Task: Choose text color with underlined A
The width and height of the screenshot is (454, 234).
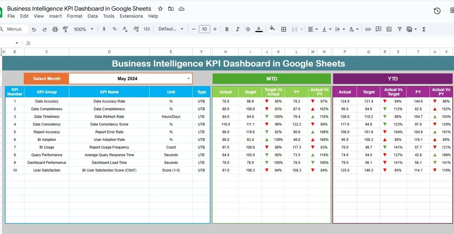Action: (x=259, y=29)
